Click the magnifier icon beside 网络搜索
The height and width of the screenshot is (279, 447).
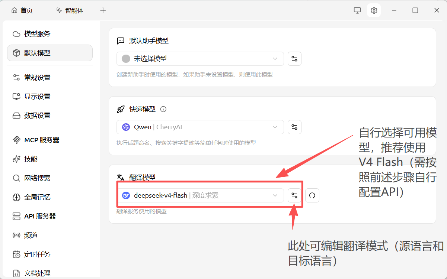click(x=16, y=178)
